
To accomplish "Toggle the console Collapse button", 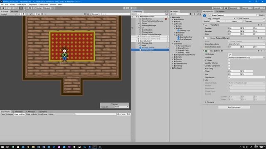I will pyautogui.click(x=10, y=114).
